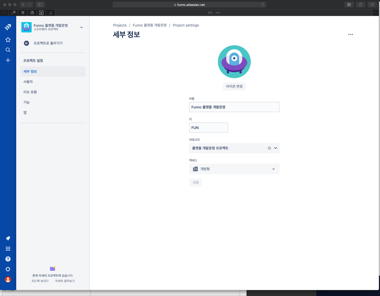The height and width of the screenshot is (296, 380).
Task: Click 프로젝트 설정 heading in sidebar
Action: coord(33,60)
